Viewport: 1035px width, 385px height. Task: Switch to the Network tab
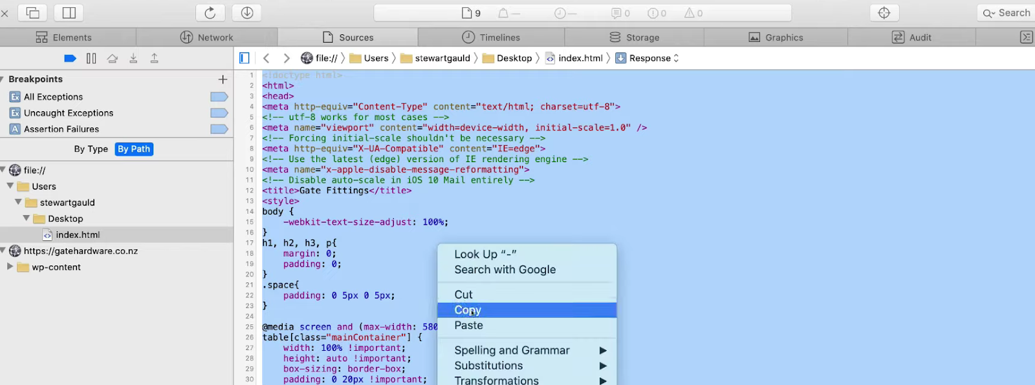pyautogui.click(x=206, y=37)
